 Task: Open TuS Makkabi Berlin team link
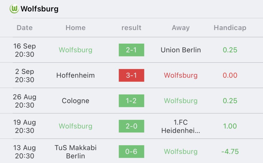pyautogui.click(x=76, y=152)
